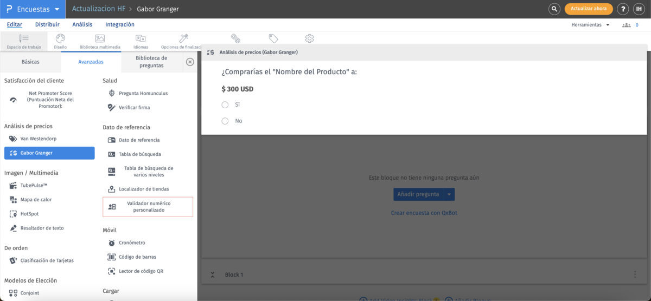Open Biblioteca multimedia icon

coord(100,41)
